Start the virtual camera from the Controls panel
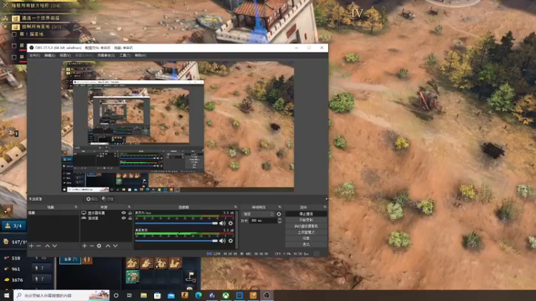This screenshot has height=301, width=536. [306, 226]
